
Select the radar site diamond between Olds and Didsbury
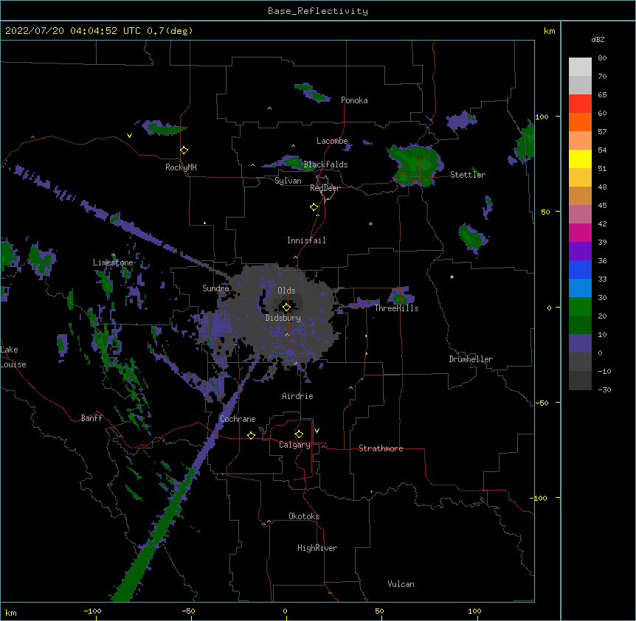(286, 308)
